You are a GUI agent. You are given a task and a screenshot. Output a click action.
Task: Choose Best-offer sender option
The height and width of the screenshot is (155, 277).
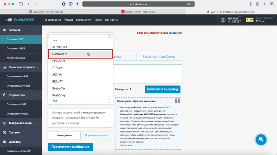pos(80,88)
